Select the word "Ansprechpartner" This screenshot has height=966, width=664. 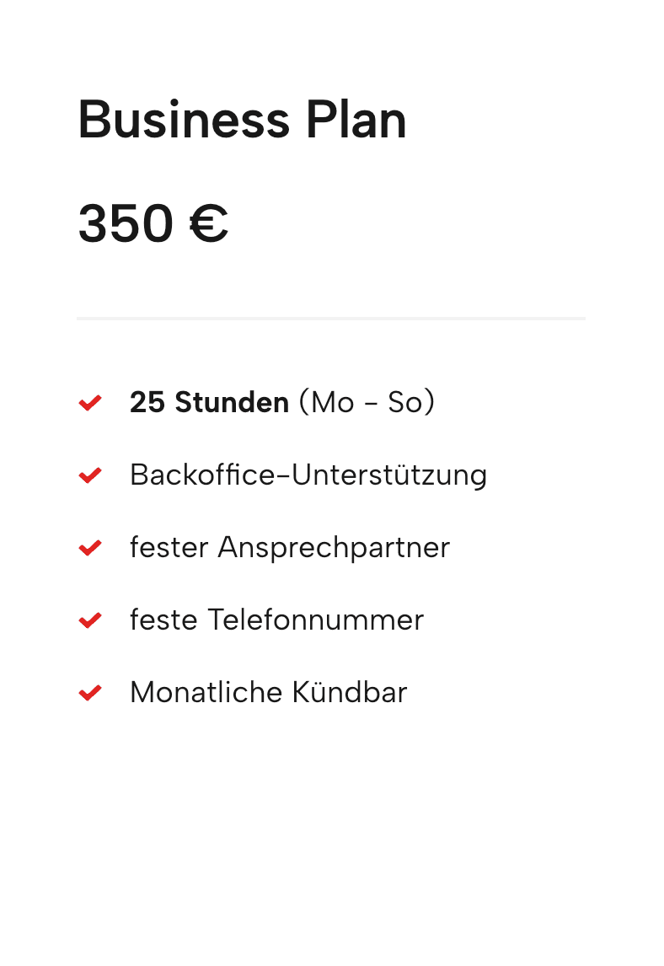coord(334,548)
